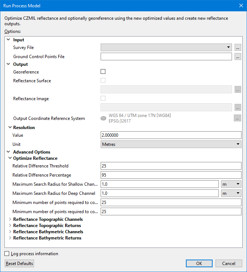Open unit dropdown for Shallow Channel search radius

coord(231,184)
